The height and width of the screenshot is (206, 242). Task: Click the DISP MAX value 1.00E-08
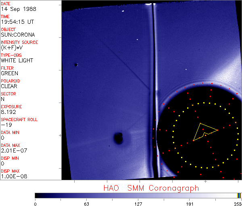pos(13,176)
